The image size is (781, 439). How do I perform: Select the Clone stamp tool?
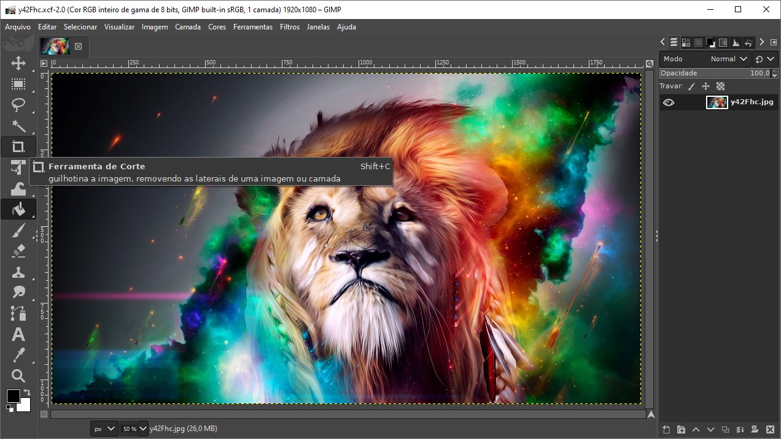tap(18, 272)
